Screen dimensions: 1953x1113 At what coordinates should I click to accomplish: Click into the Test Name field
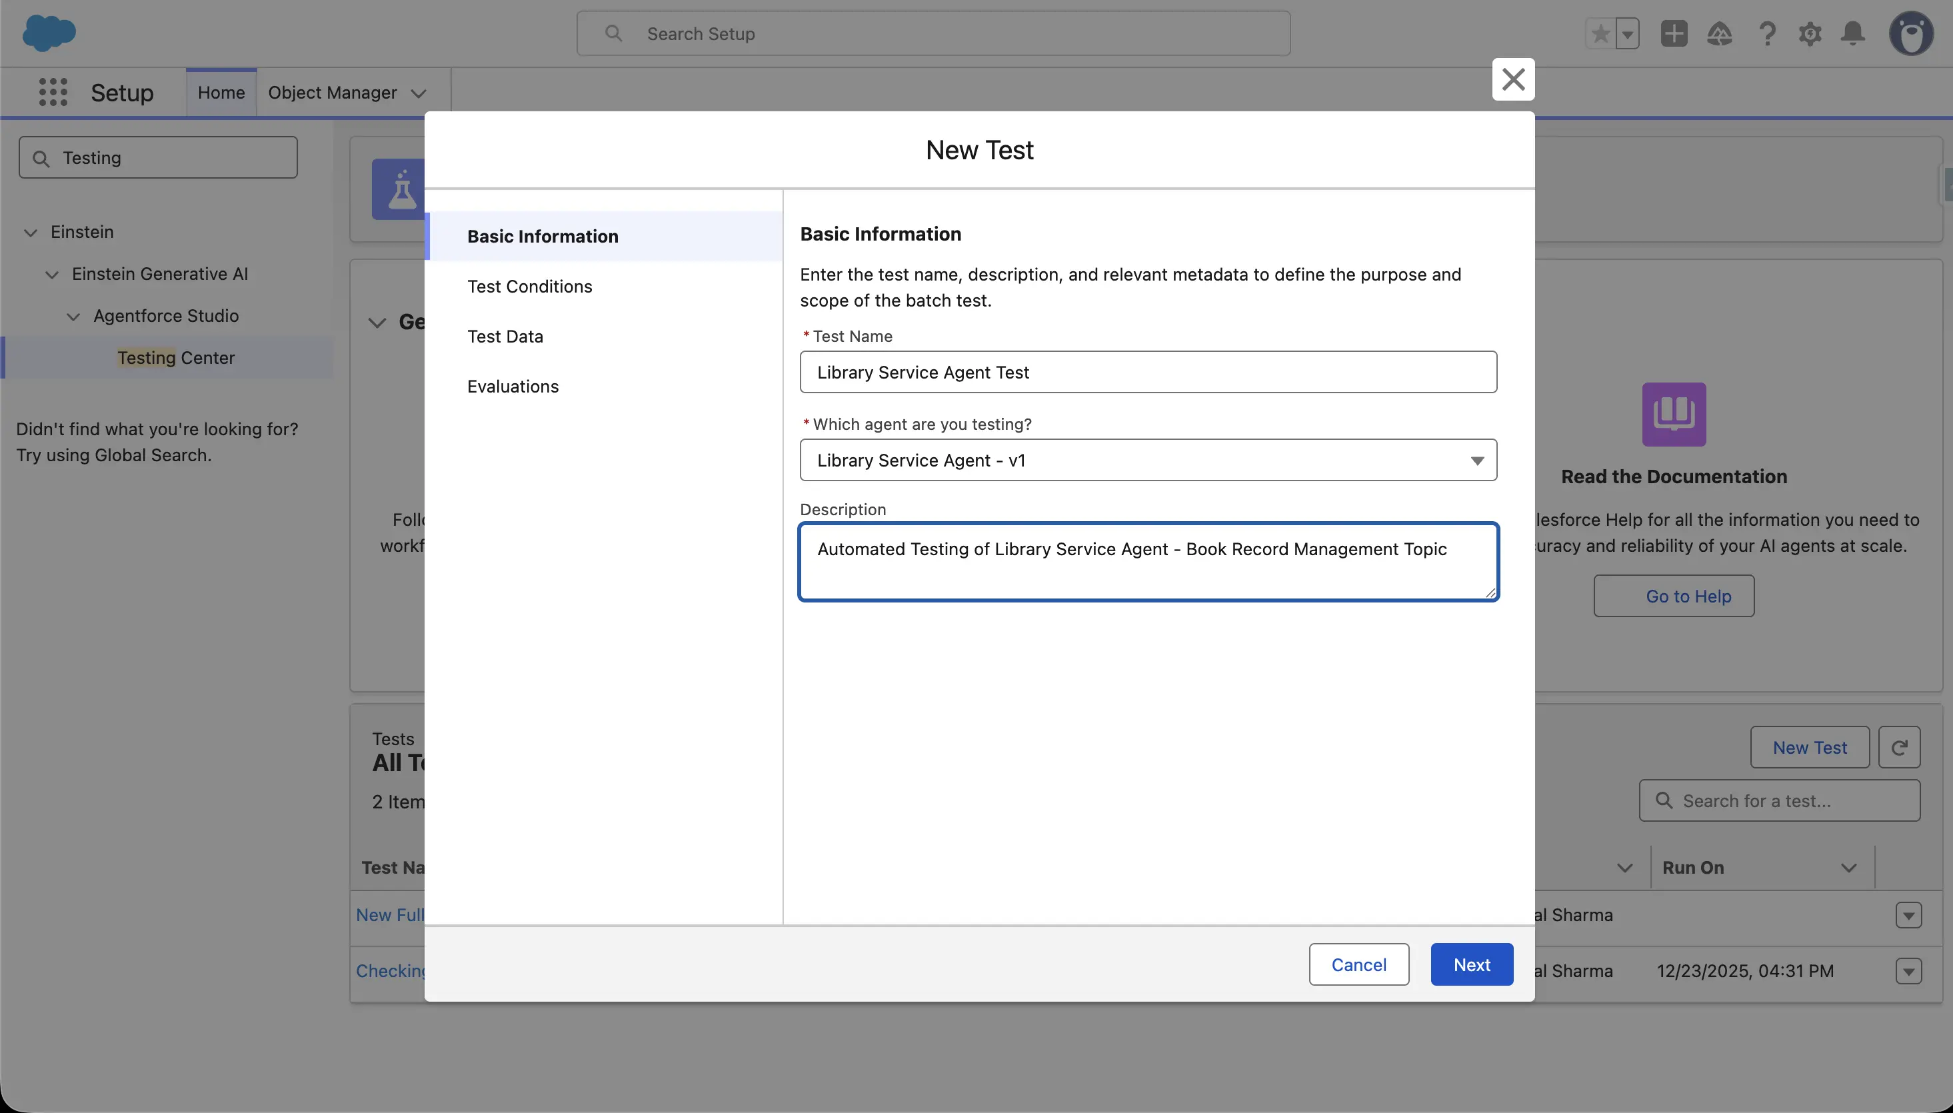[x=1147, y=373]
